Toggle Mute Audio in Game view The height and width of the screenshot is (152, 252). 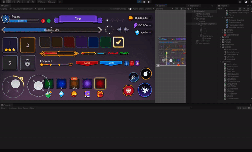point(133,9)
